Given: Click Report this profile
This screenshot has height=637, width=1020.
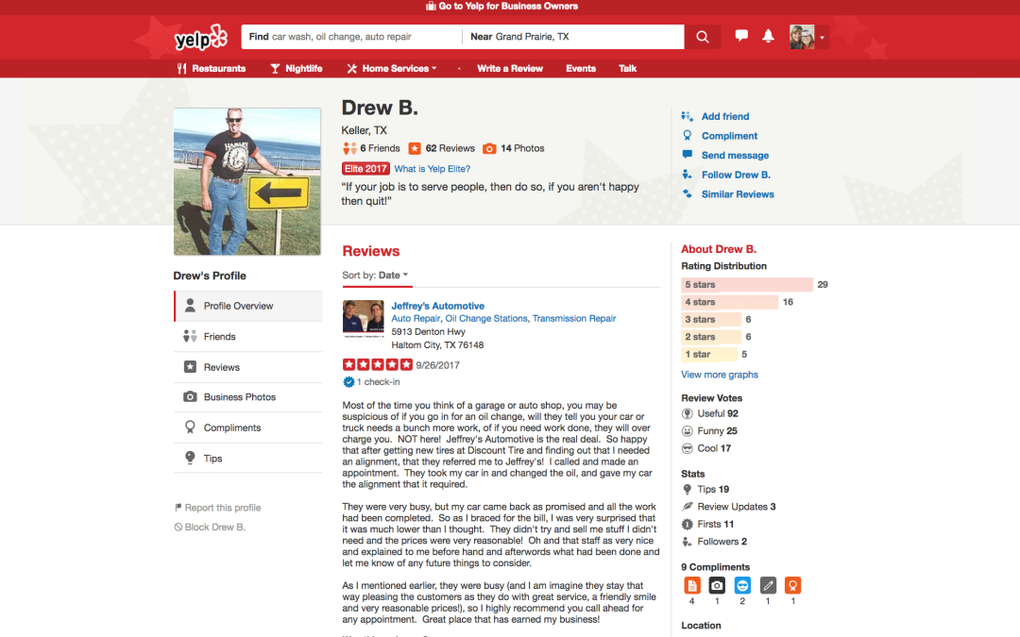Looking at the screenshot, I should coord(218,508).
